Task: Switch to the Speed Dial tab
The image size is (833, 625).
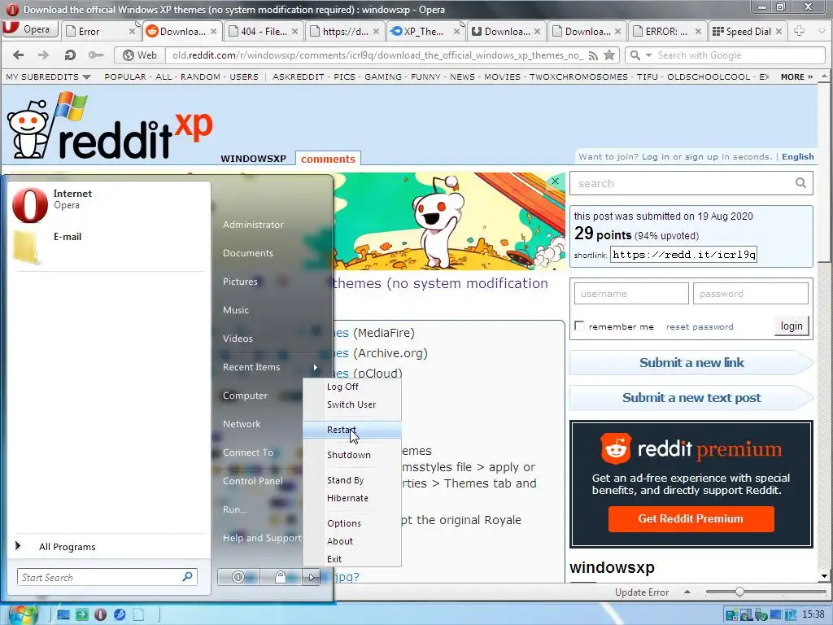Action: pos(748,32)
